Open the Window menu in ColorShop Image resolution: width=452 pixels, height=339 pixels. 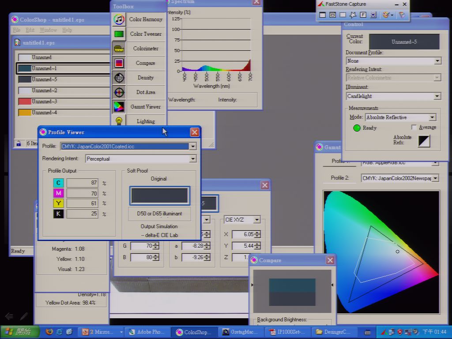(48, 30)
